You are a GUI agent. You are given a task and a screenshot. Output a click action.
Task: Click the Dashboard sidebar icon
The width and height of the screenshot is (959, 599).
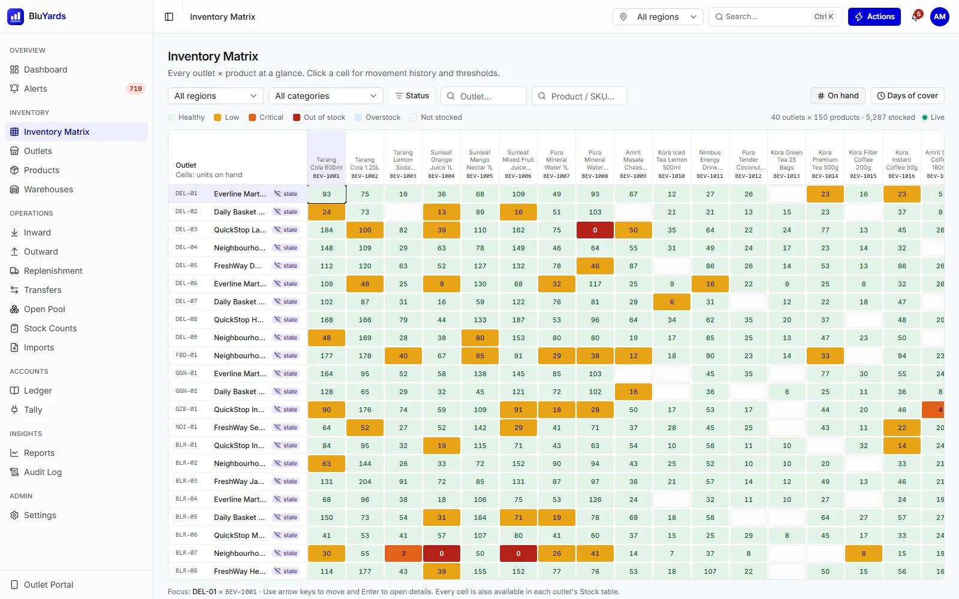[x=14, y=69]
